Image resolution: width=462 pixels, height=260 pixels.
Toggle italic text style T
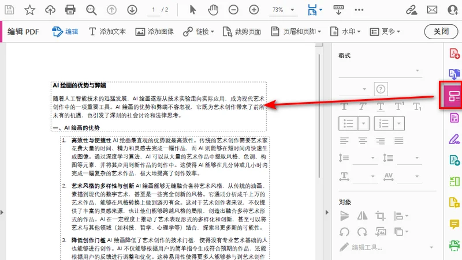point(363,107)
